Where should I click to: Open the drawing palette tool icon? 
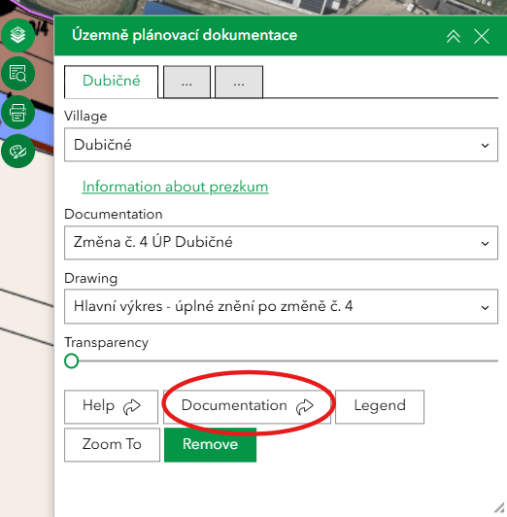pos(17,152)
